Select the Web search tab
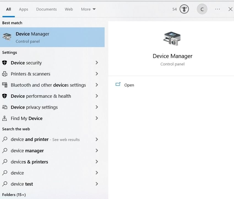Screen dimensions: 234x199 [x=69, y=9]
